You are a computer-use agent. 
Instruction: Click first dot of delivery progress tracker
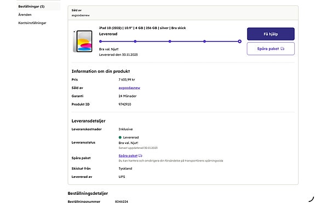click(x=100, y=42)
